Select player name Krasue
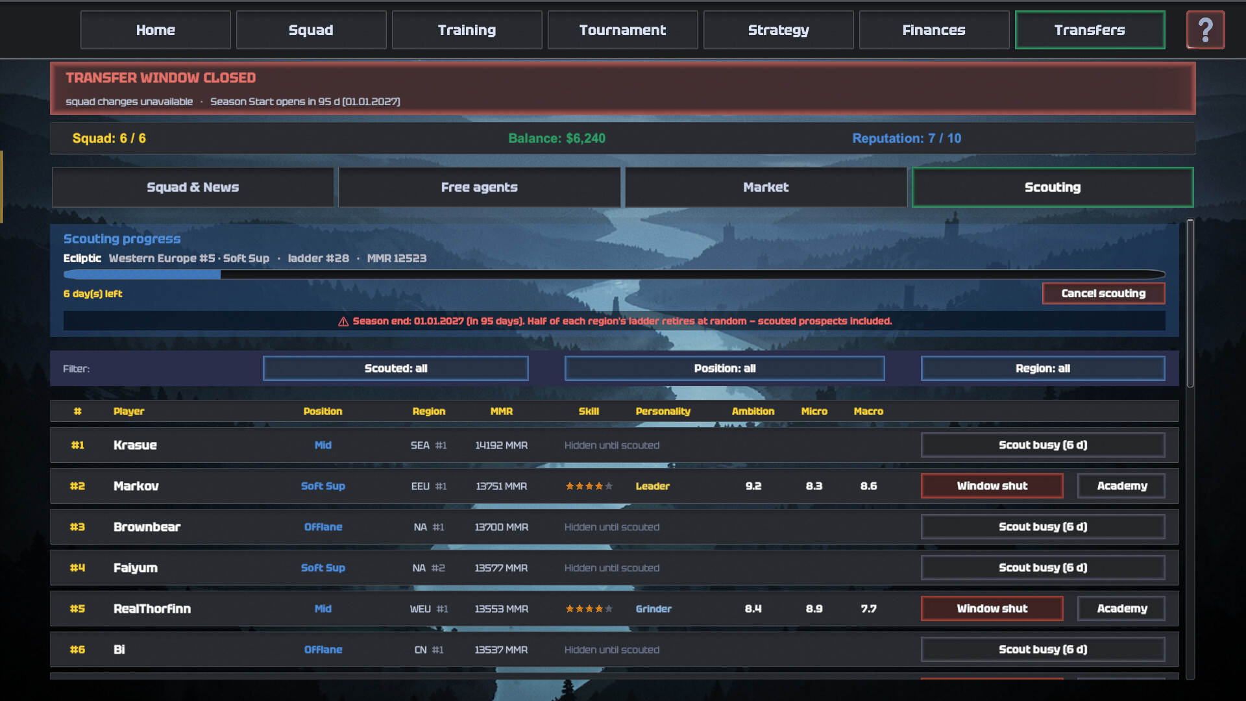This screenshot has height=701, width=1246. coord(135,445)
